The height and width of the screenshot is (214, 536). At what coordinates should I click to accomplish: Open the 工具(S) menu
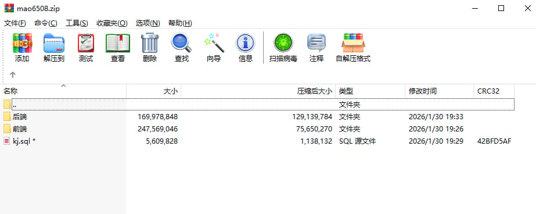click(77, 23)
